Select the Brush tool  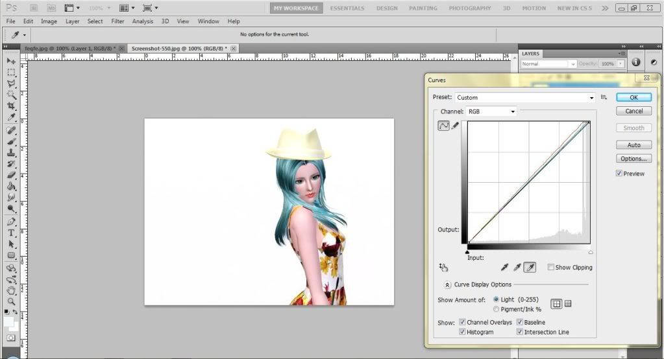tap(11, 142)
